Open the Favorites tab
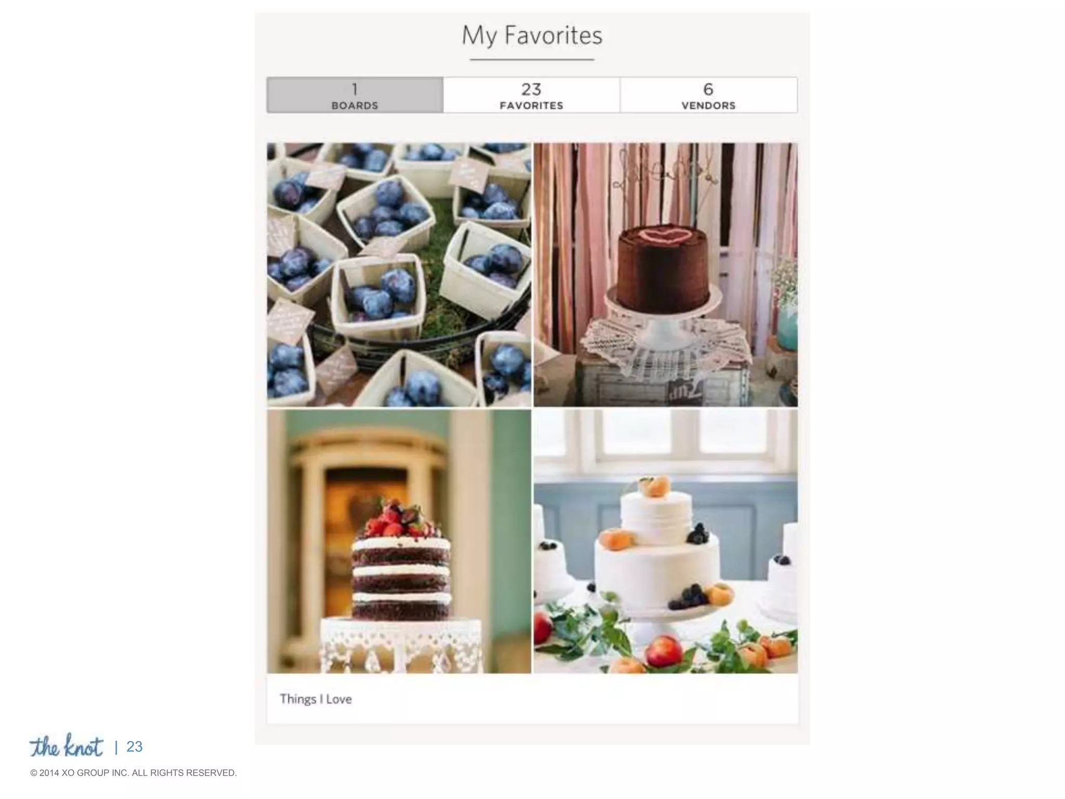 tap(531, 95)
